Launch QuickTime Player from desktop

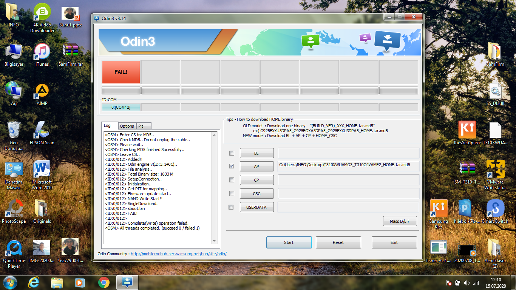(x=14, y=254)
